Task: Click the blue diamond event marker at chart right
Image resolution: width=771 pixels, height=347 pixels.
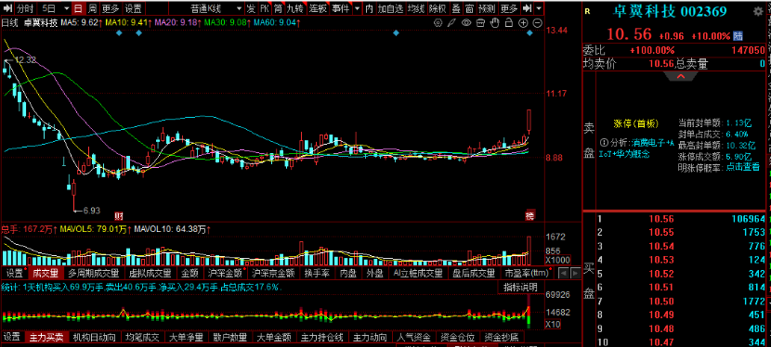Action: click(x=530, y=32)
